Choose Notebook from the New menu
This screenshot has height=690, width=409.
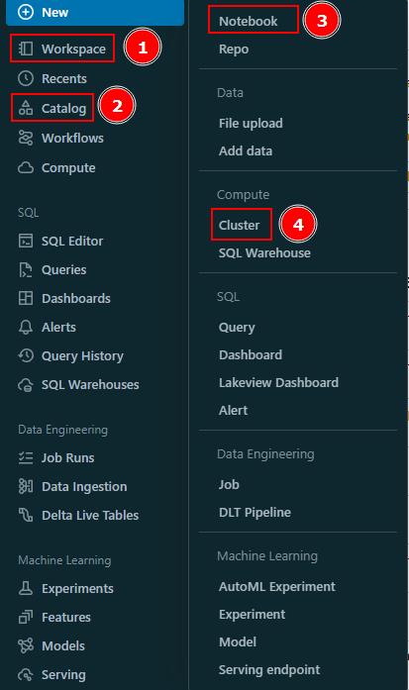coord(248,21)
